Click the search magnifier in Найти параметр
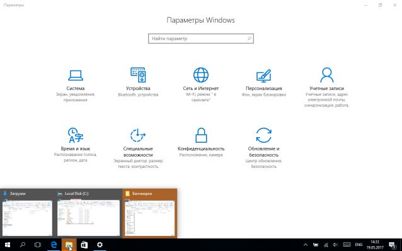Screen dimensions: 402x251 tap(249, 38)
